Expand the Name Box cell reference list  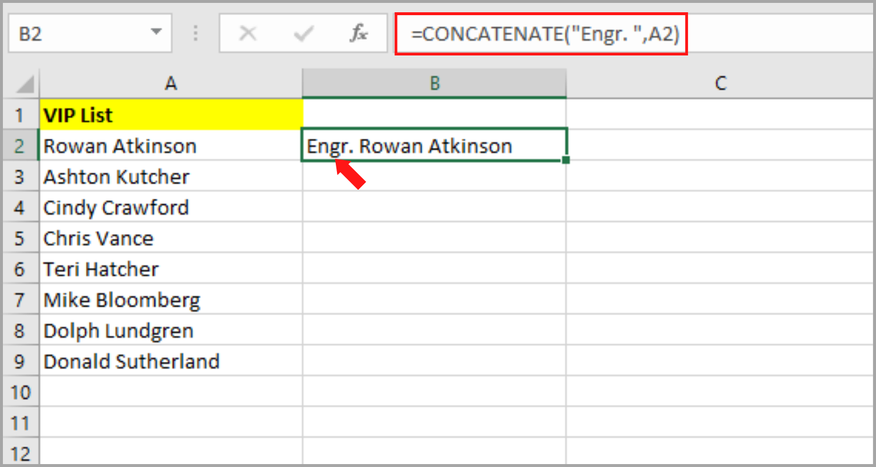point(155,33)
